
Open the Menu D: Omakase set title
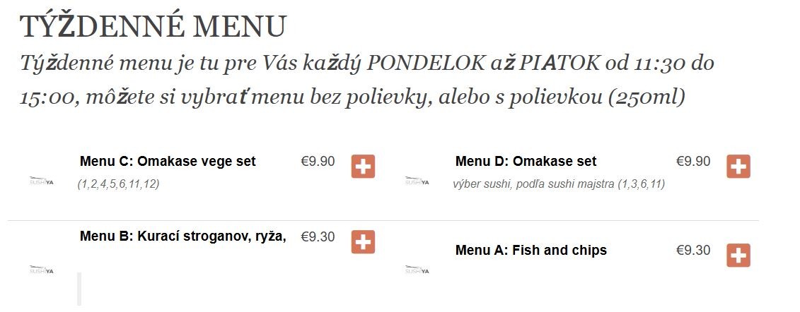coord(526,162)
